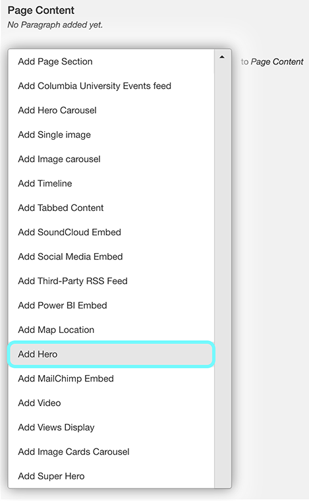This screenshot has width=309, height=501.
Task: Select Add Social Media Embed
Action: tap(111, 256)
